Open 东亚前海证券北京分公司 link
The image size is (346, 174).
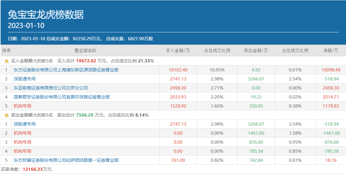point(51,88)
